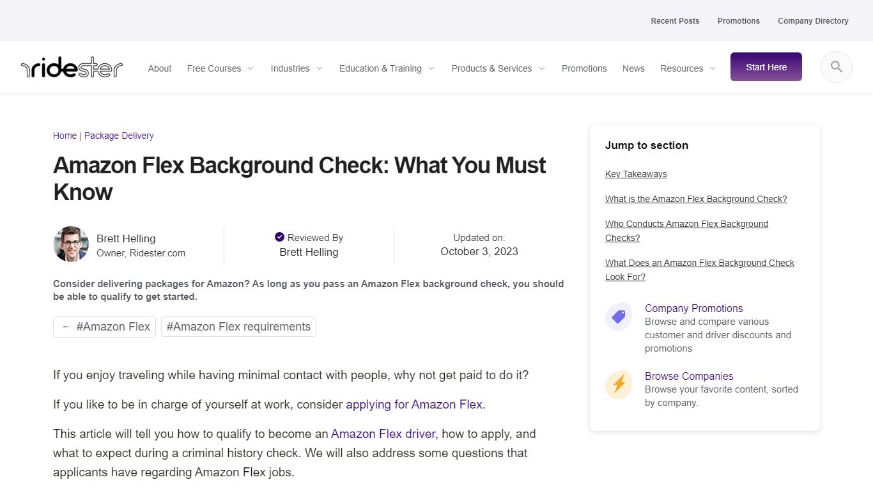Open the Package Delivery breadcrumb
Viewport: 873px width, 491px height.
point(119,136)
